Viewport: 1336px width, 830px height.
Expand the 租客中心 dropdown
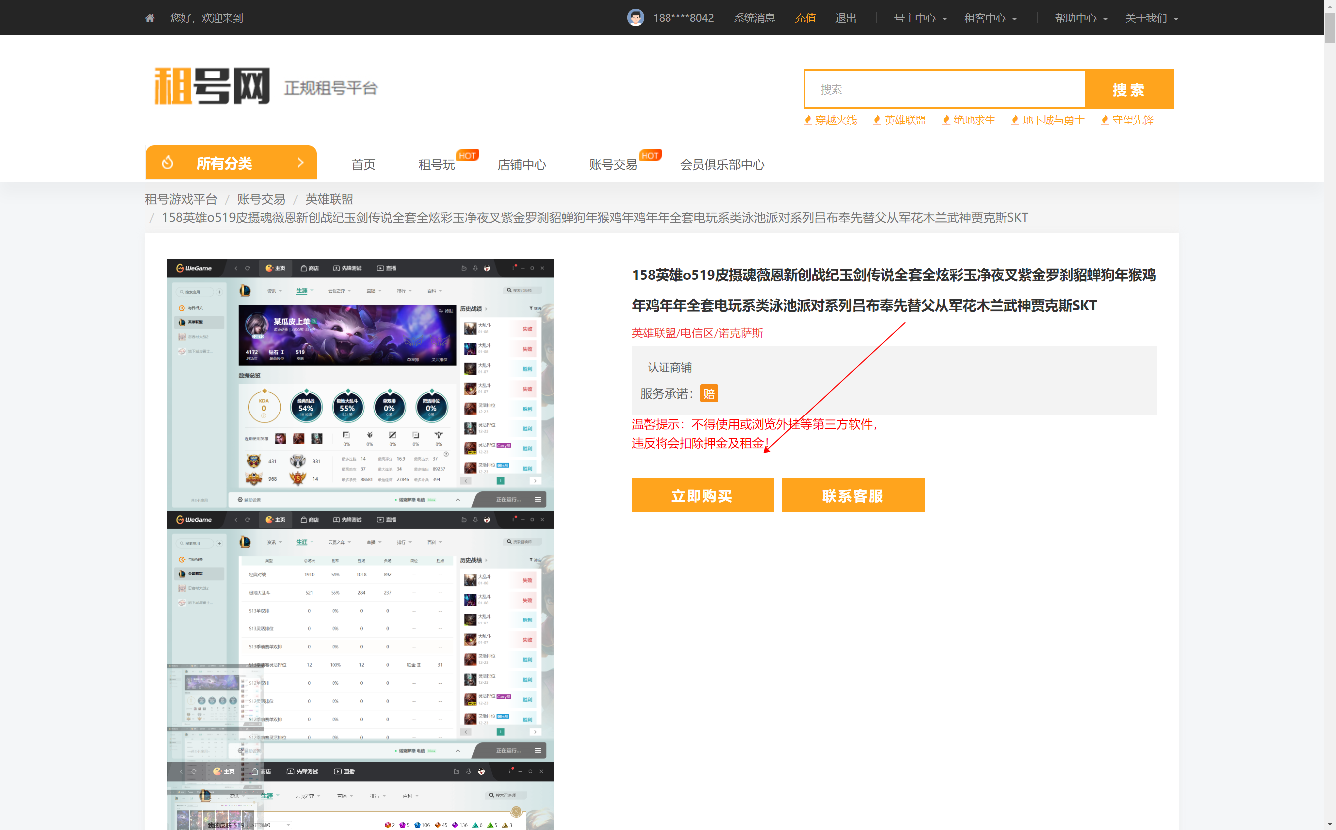tap(991, 18)
